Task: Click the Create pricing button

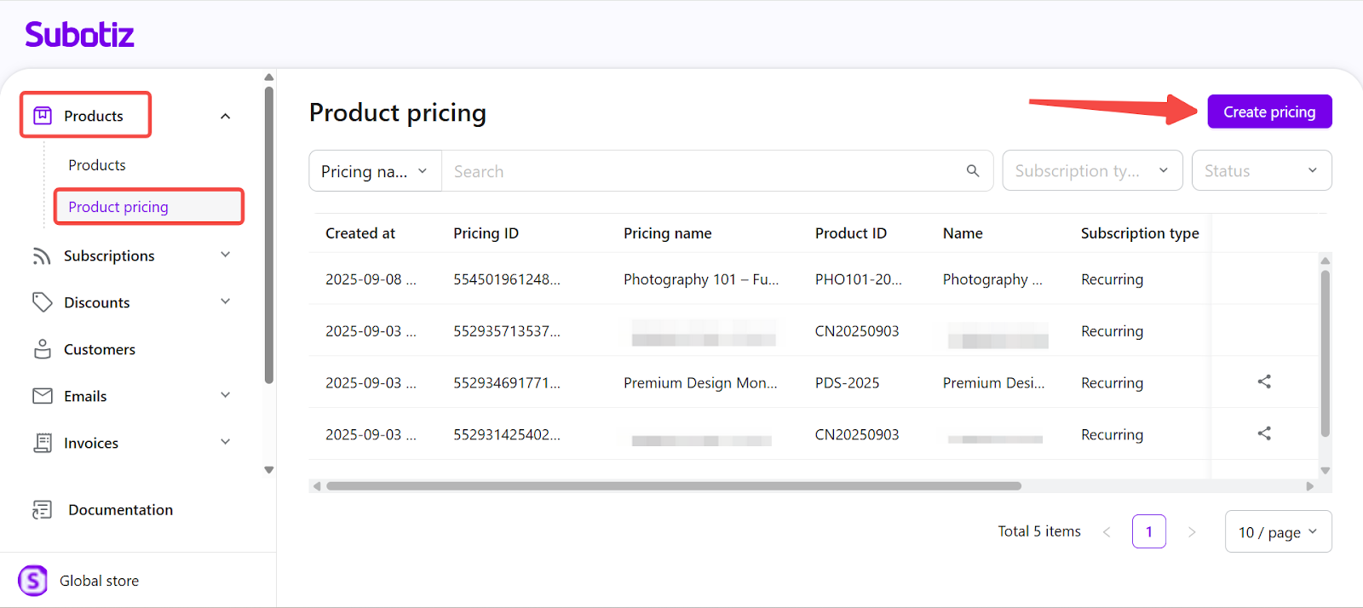Action: click(1268, 112)
